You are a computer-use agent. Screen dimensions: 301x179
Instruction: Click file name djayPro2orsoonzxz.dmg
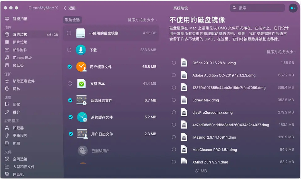(212, 112)
